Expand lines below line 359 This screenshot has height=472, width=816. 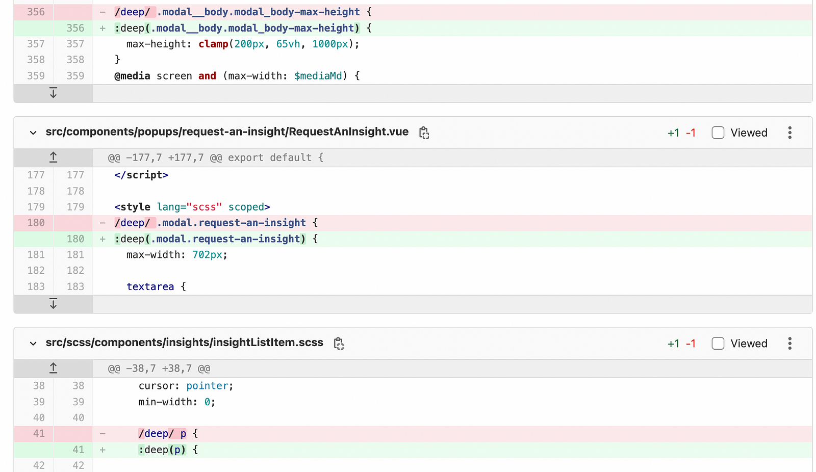point(53,93)
